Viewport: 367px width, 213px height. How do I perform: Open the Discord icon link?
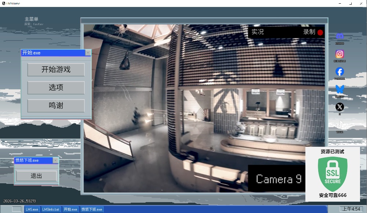(x=340, y=36)
